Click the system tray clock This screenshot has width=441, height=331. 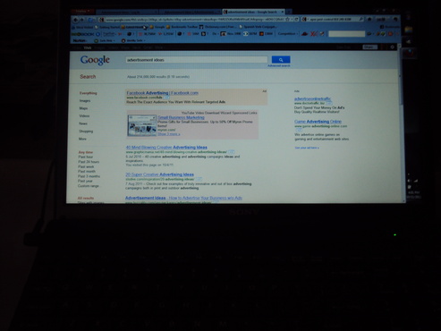414,195
